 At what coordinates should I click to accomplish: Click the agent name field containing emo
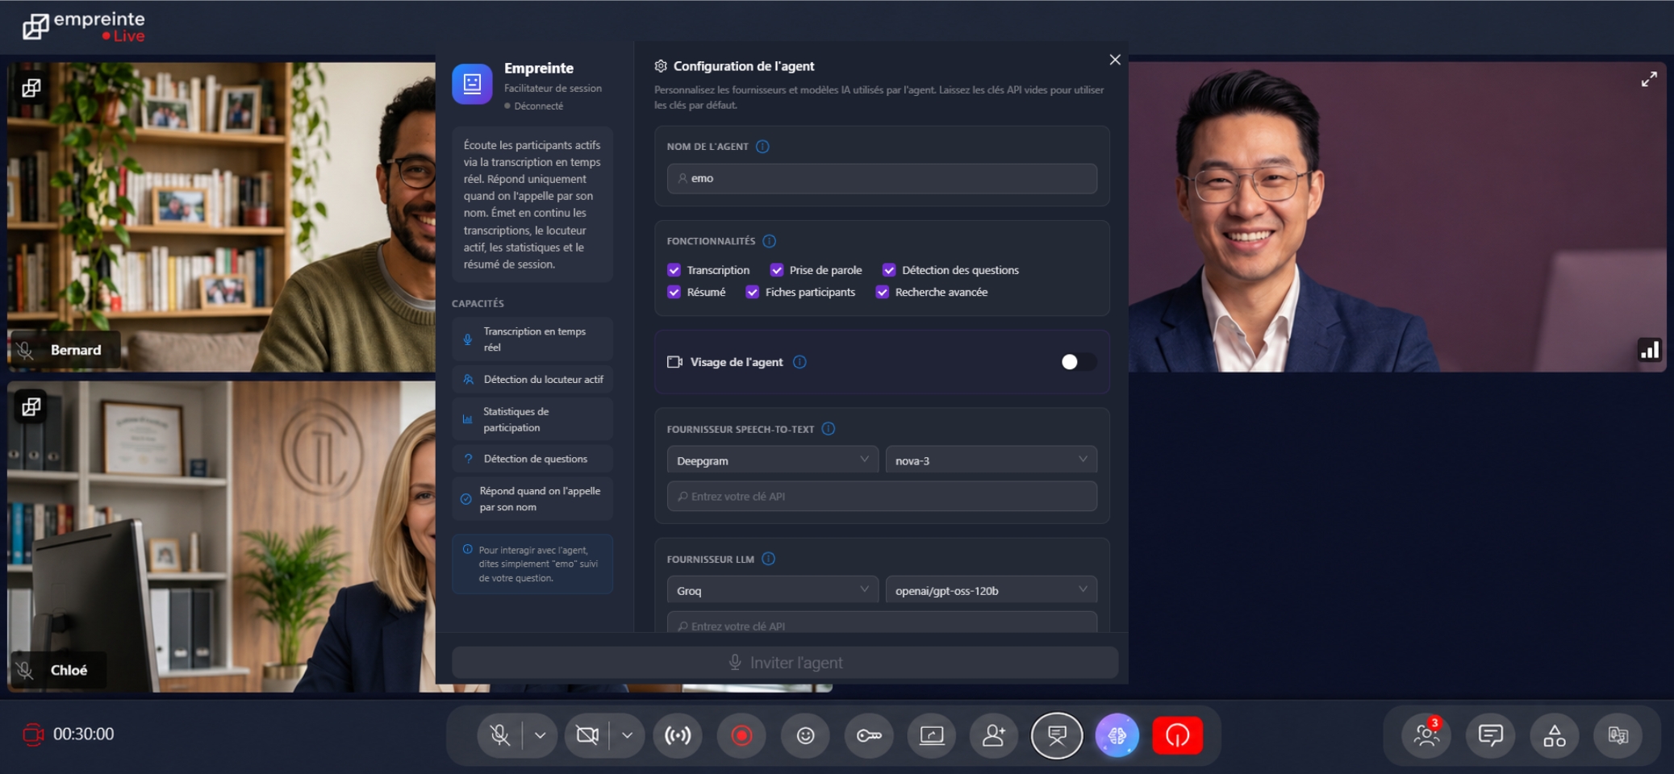tap(882, 178)
